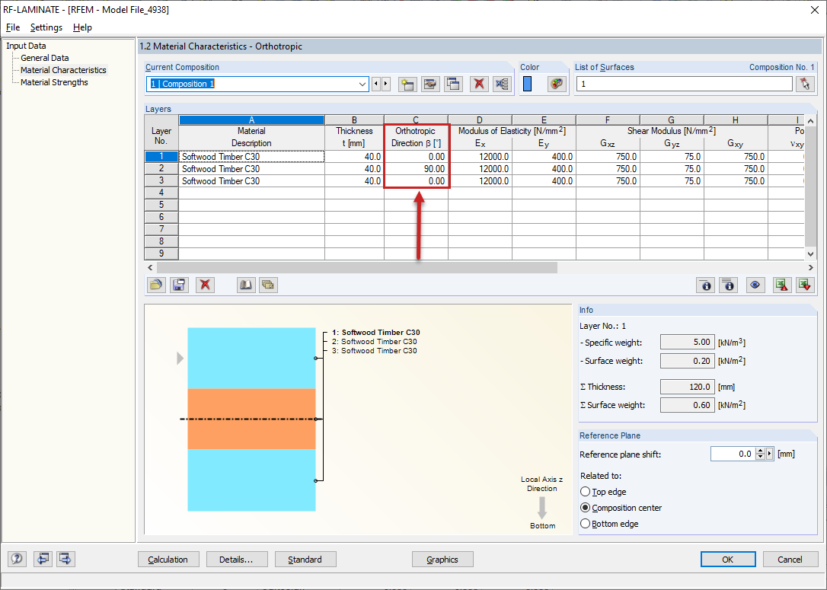Copy the current composition icon

pos(454,84)
